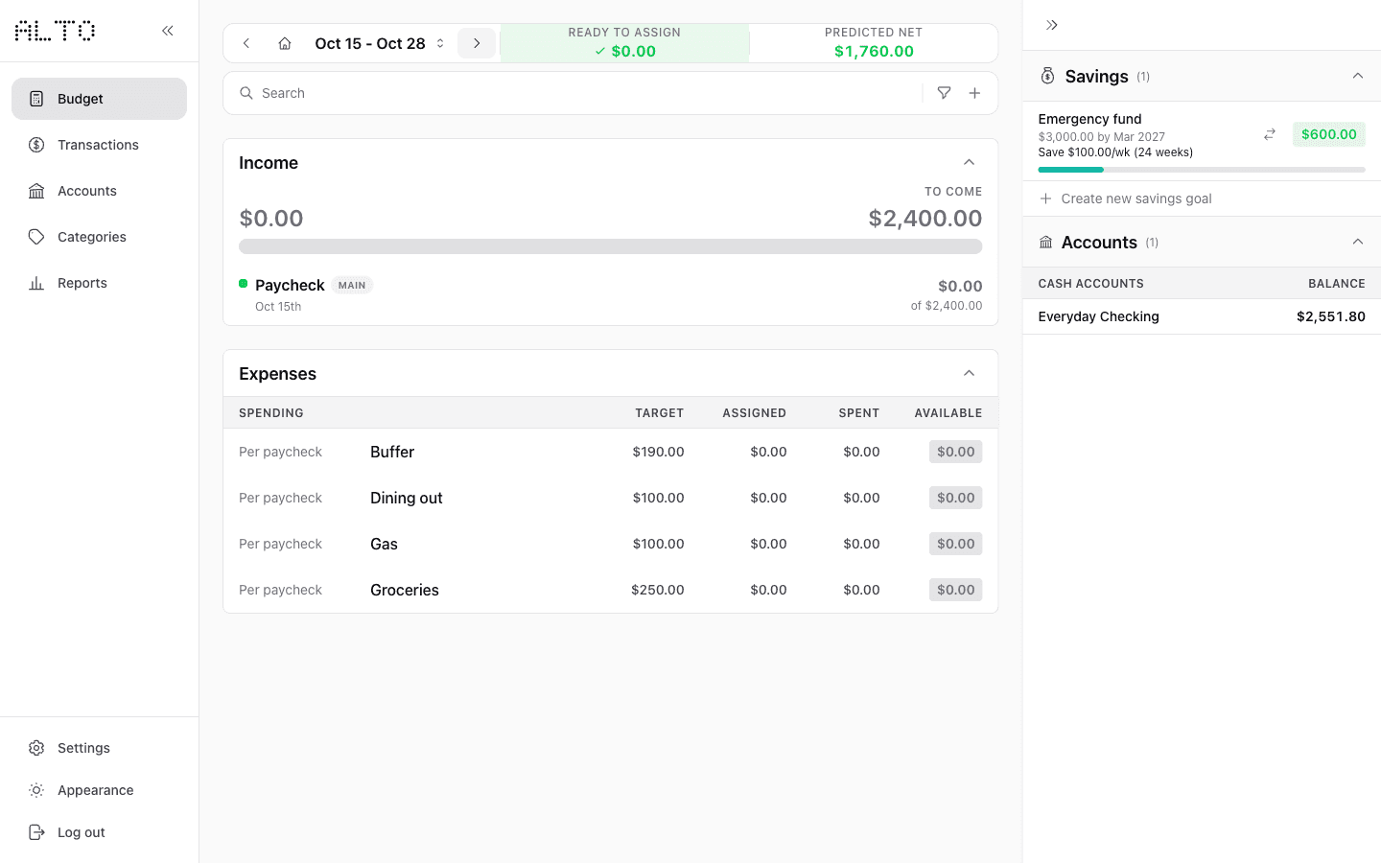
Task: Open the filter options icon
Action: tap(945, 93)
